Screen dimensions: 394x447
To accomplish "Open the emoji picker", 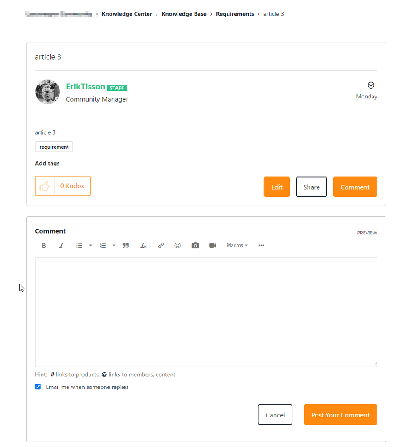I will pos(178,246).
